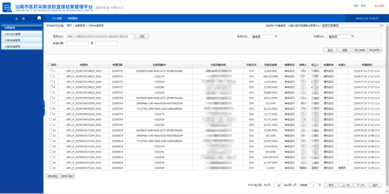
Task: Select GPO支付管理 in the sidebar
Action: tap(13, 34)
